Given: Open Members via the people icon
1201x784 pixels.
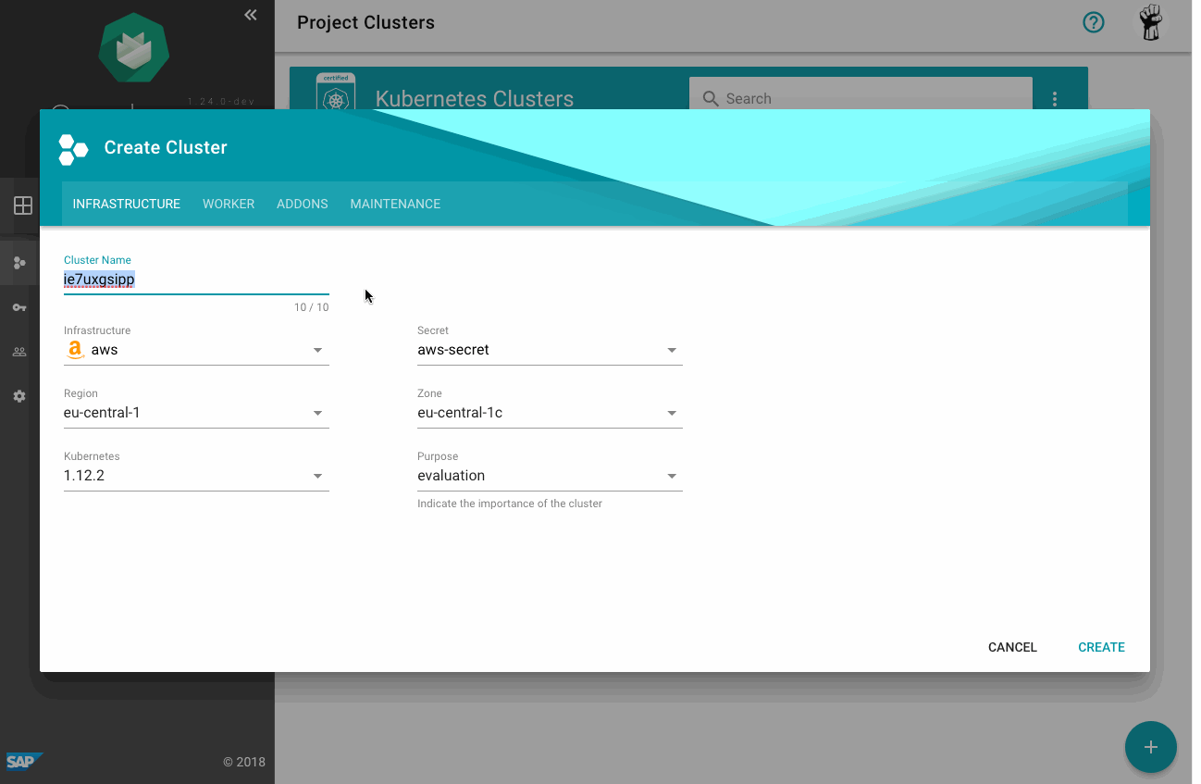Looking at the screenshot, I should pos(19,352).
